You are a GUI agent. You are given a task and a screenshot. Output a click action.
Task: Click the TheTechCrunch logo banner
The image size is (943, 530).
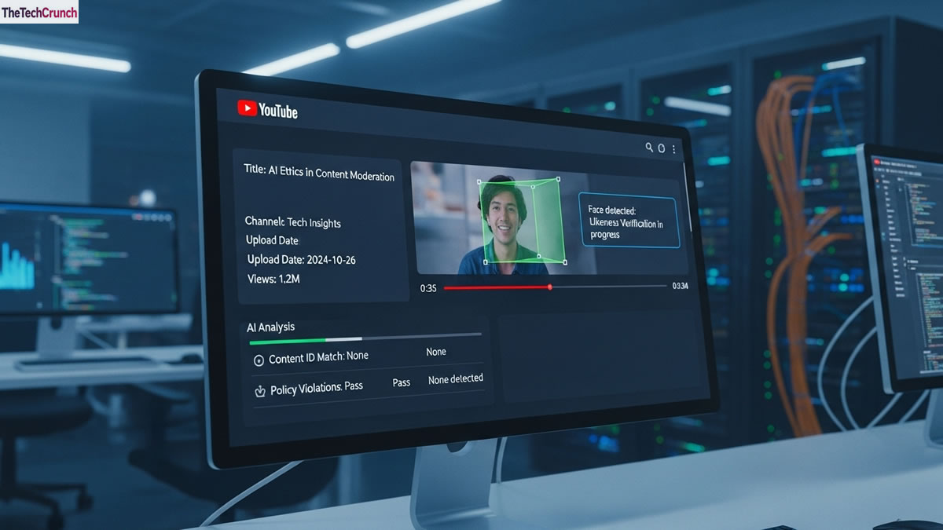click(39, 12)
